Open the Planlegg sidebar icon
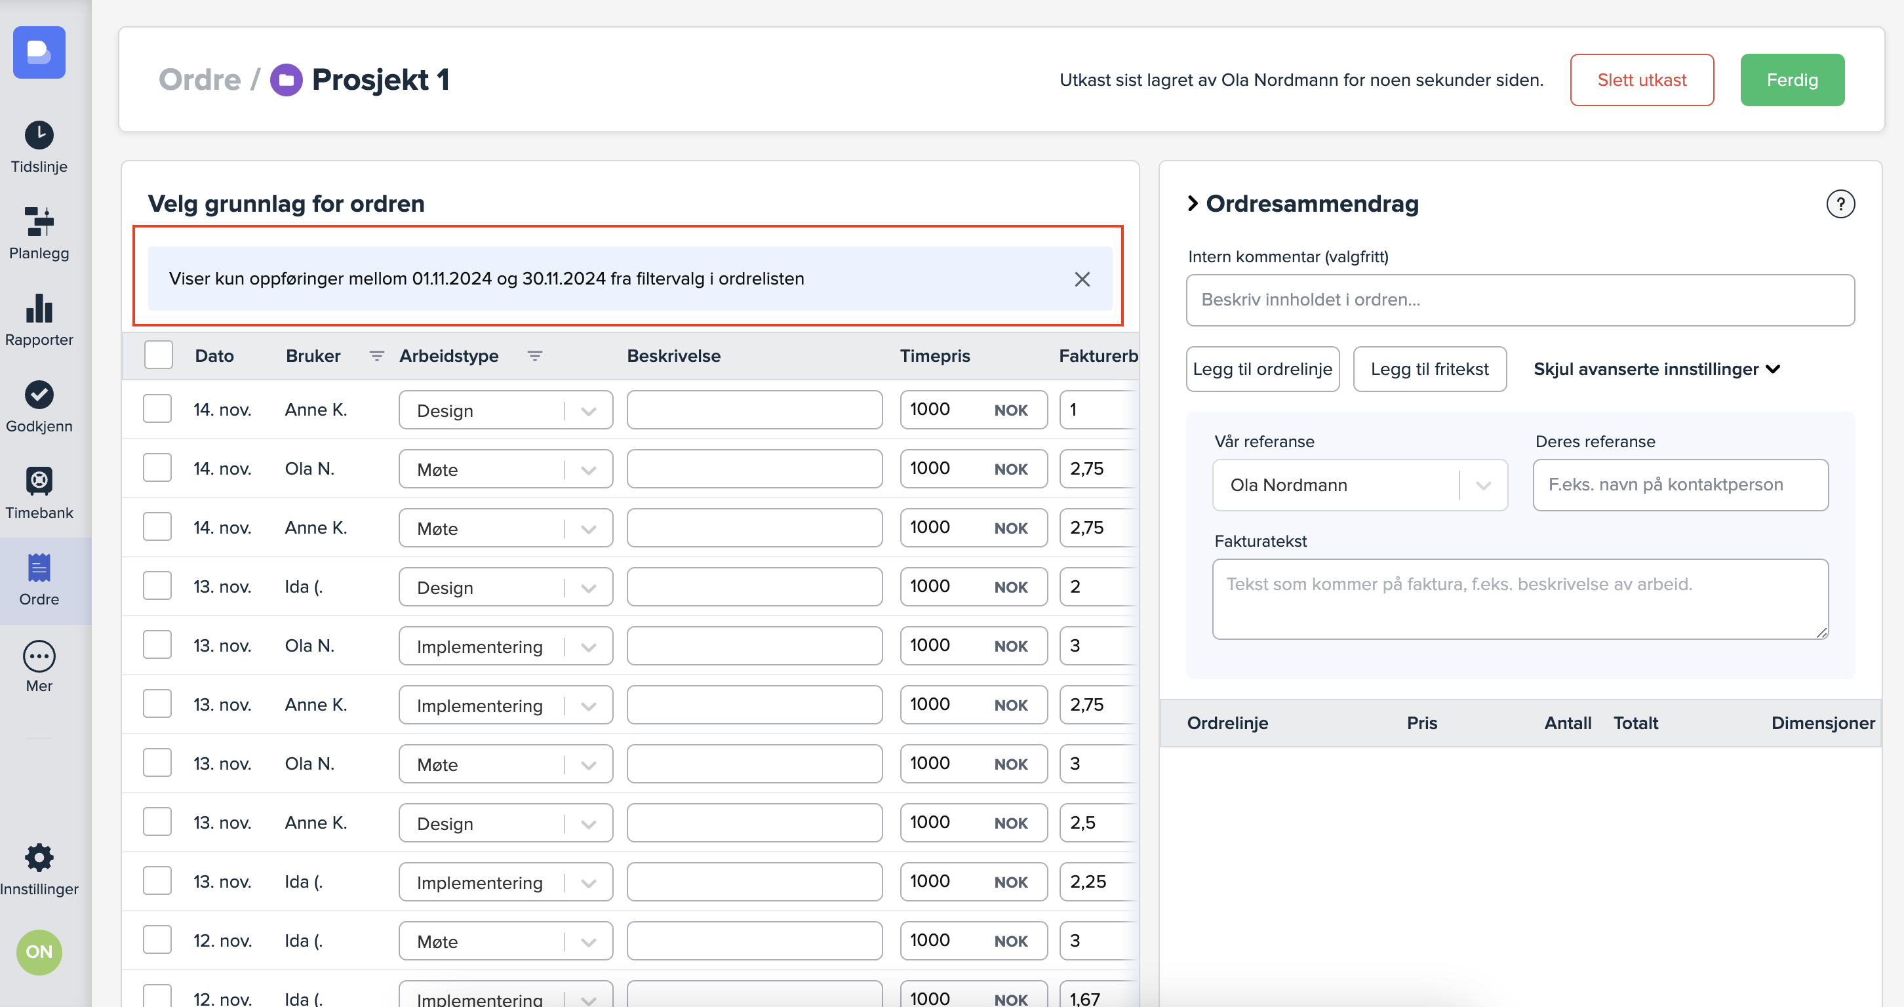The image size is (1904, 1007). (x=39, y=222)
